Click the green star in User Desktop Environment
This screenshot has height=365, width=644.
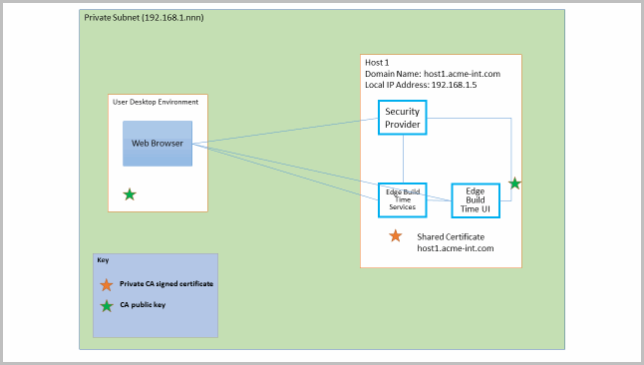130,194
